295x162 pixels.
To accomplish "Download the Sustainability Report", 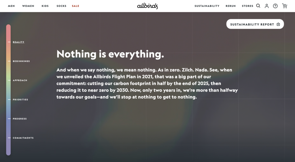I will (255, 24).
